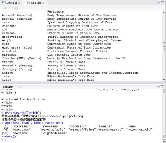This screenshot has width=166, height=143.
Task: Click the down arrow of the data sets scrollbar
Action: pyautogui.click(x=164, y=80)
